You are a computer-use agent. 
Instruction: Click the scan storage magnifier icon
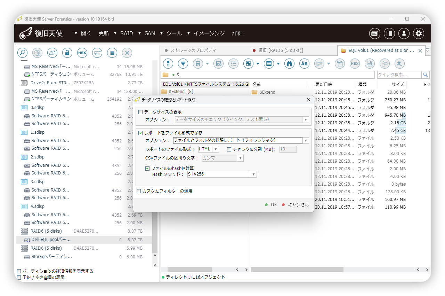point(22,53)
